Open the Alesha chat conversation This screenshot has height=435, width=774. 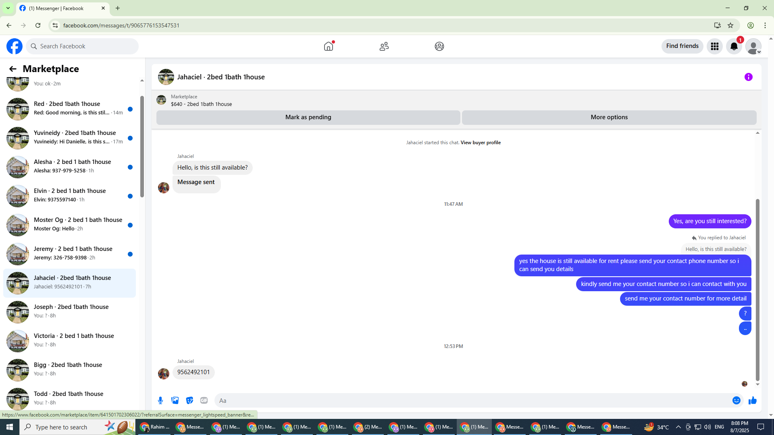click(x=69, y=167)
